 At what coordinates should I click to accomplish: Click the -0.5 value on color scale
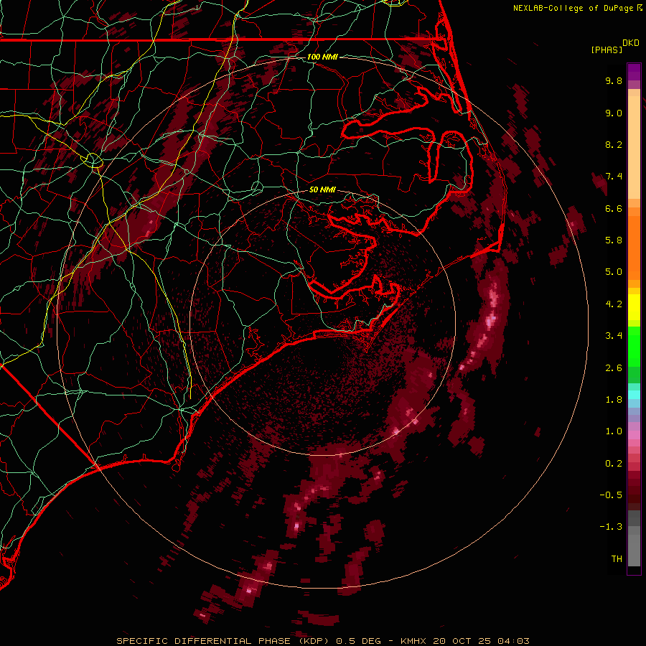pos(611,495)
